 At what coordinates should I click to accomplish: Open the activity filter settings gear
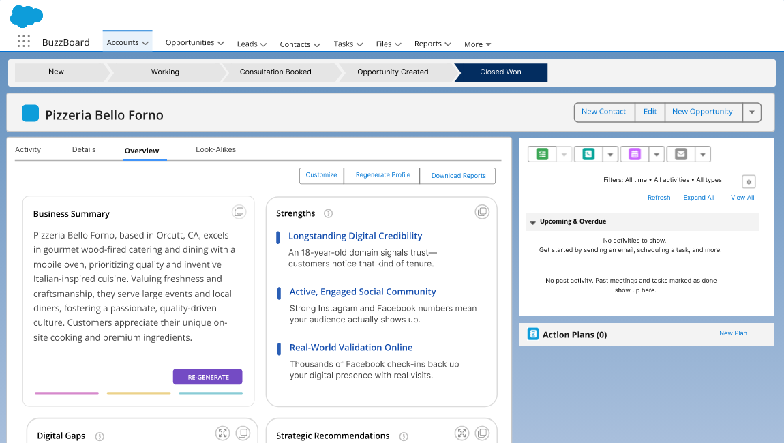[749, 182]
